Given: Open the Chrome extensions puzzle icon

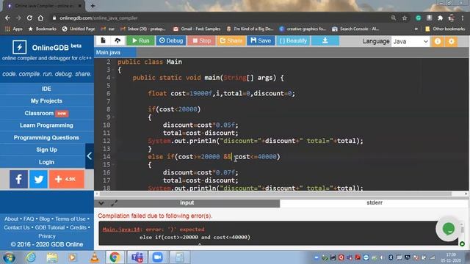Looking at the screenshot, I should [x=440, y=18].
